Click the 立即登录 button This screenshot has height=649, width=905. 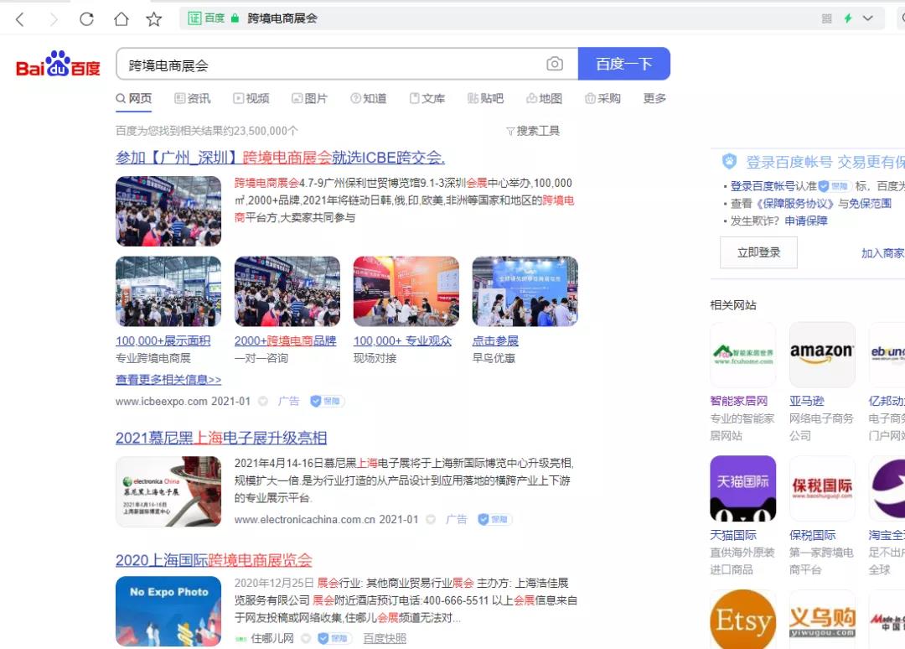[758, 252]
